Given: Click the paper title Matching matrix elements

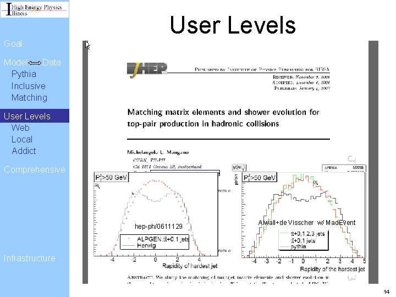Looking at the screenshot, I should (x=223, y=118).
